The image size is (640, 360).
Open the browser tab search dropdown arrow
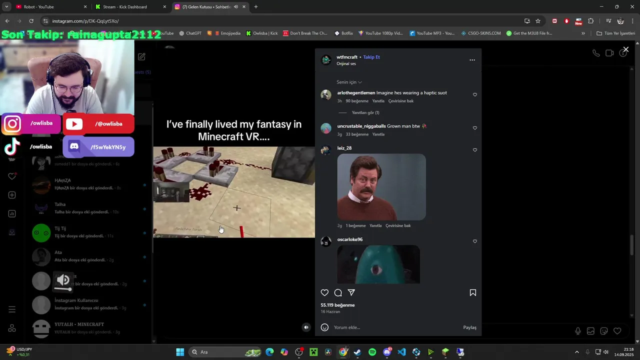[6, 7]
